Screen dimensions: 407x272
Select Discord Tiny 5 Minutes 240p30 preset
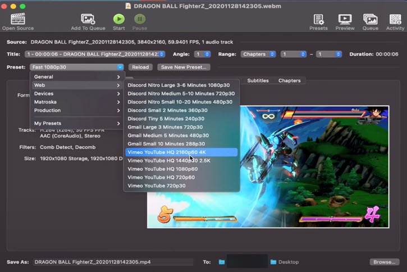(x=181, y=119)
